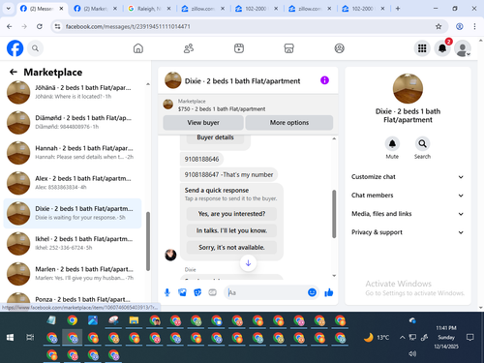Open Chrome tab search dropdown arrow
484x363 pixels.
[x=9, y=9]
